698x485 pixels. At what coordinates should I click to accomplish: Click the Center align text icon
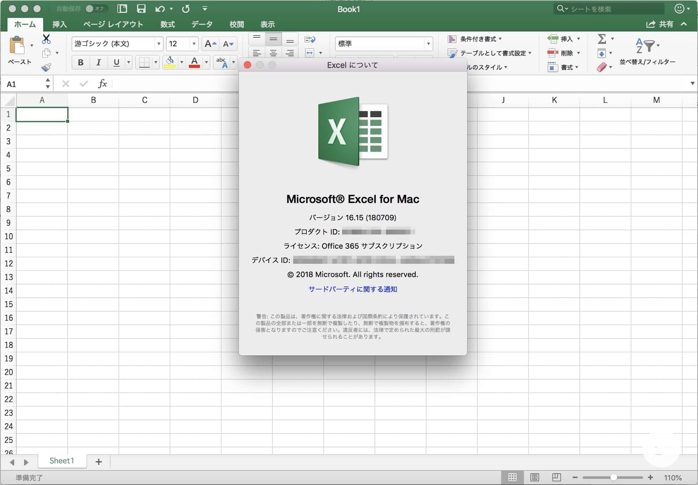pyautogui.click(x=273, y=53)
